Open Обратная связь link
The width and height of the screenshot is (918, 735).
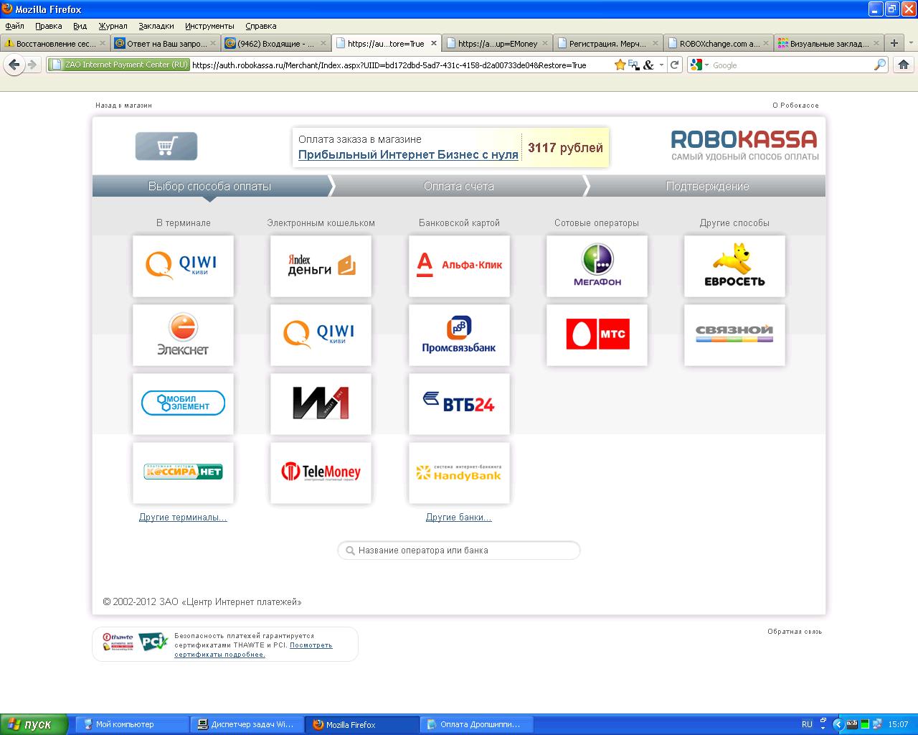tap(795, 632)
